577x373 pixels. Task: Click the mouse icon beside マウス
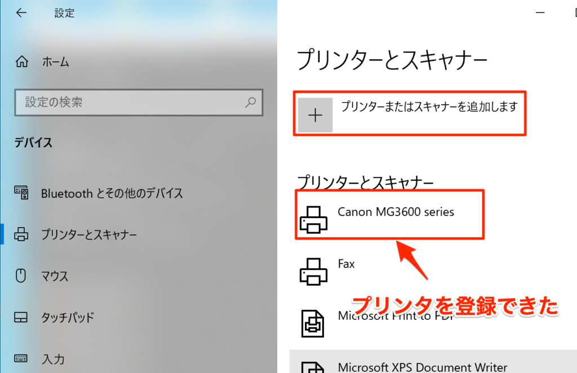[21, 276]
